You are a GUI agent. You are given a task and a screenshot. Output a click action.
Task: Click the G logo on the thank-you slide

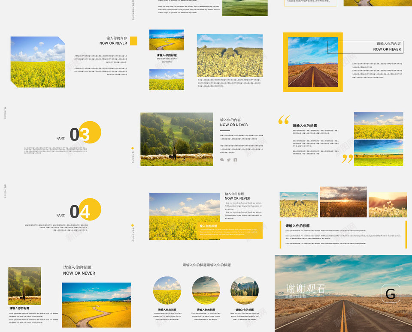click(391, 294)
